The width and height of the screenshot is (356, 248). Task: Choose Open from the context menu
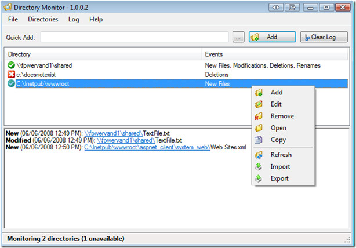pyautogui.click(x=284, y=128)
